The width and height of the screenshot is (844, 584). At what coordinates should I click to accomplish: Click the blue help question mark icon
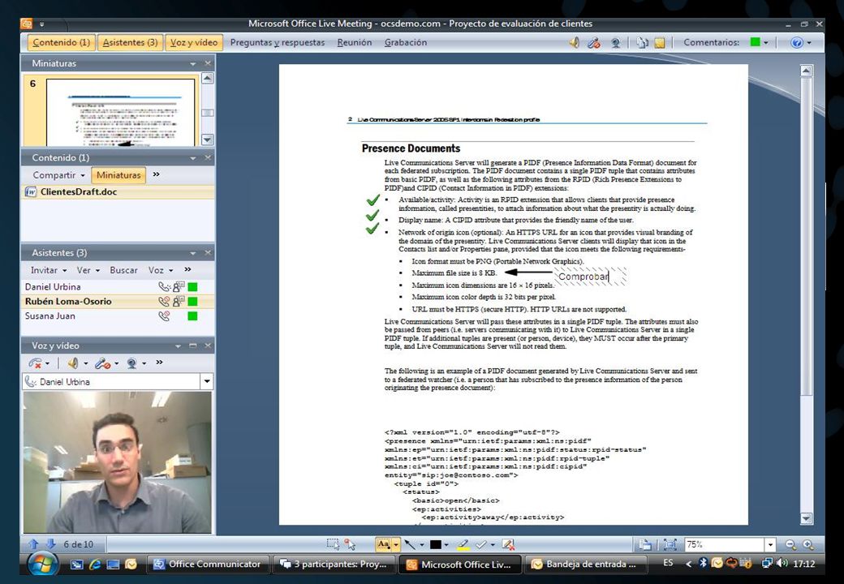pos(797,42)
